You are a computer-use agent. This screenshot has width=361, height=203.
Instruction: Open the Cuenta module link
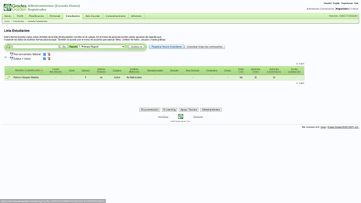coord(354,9)
